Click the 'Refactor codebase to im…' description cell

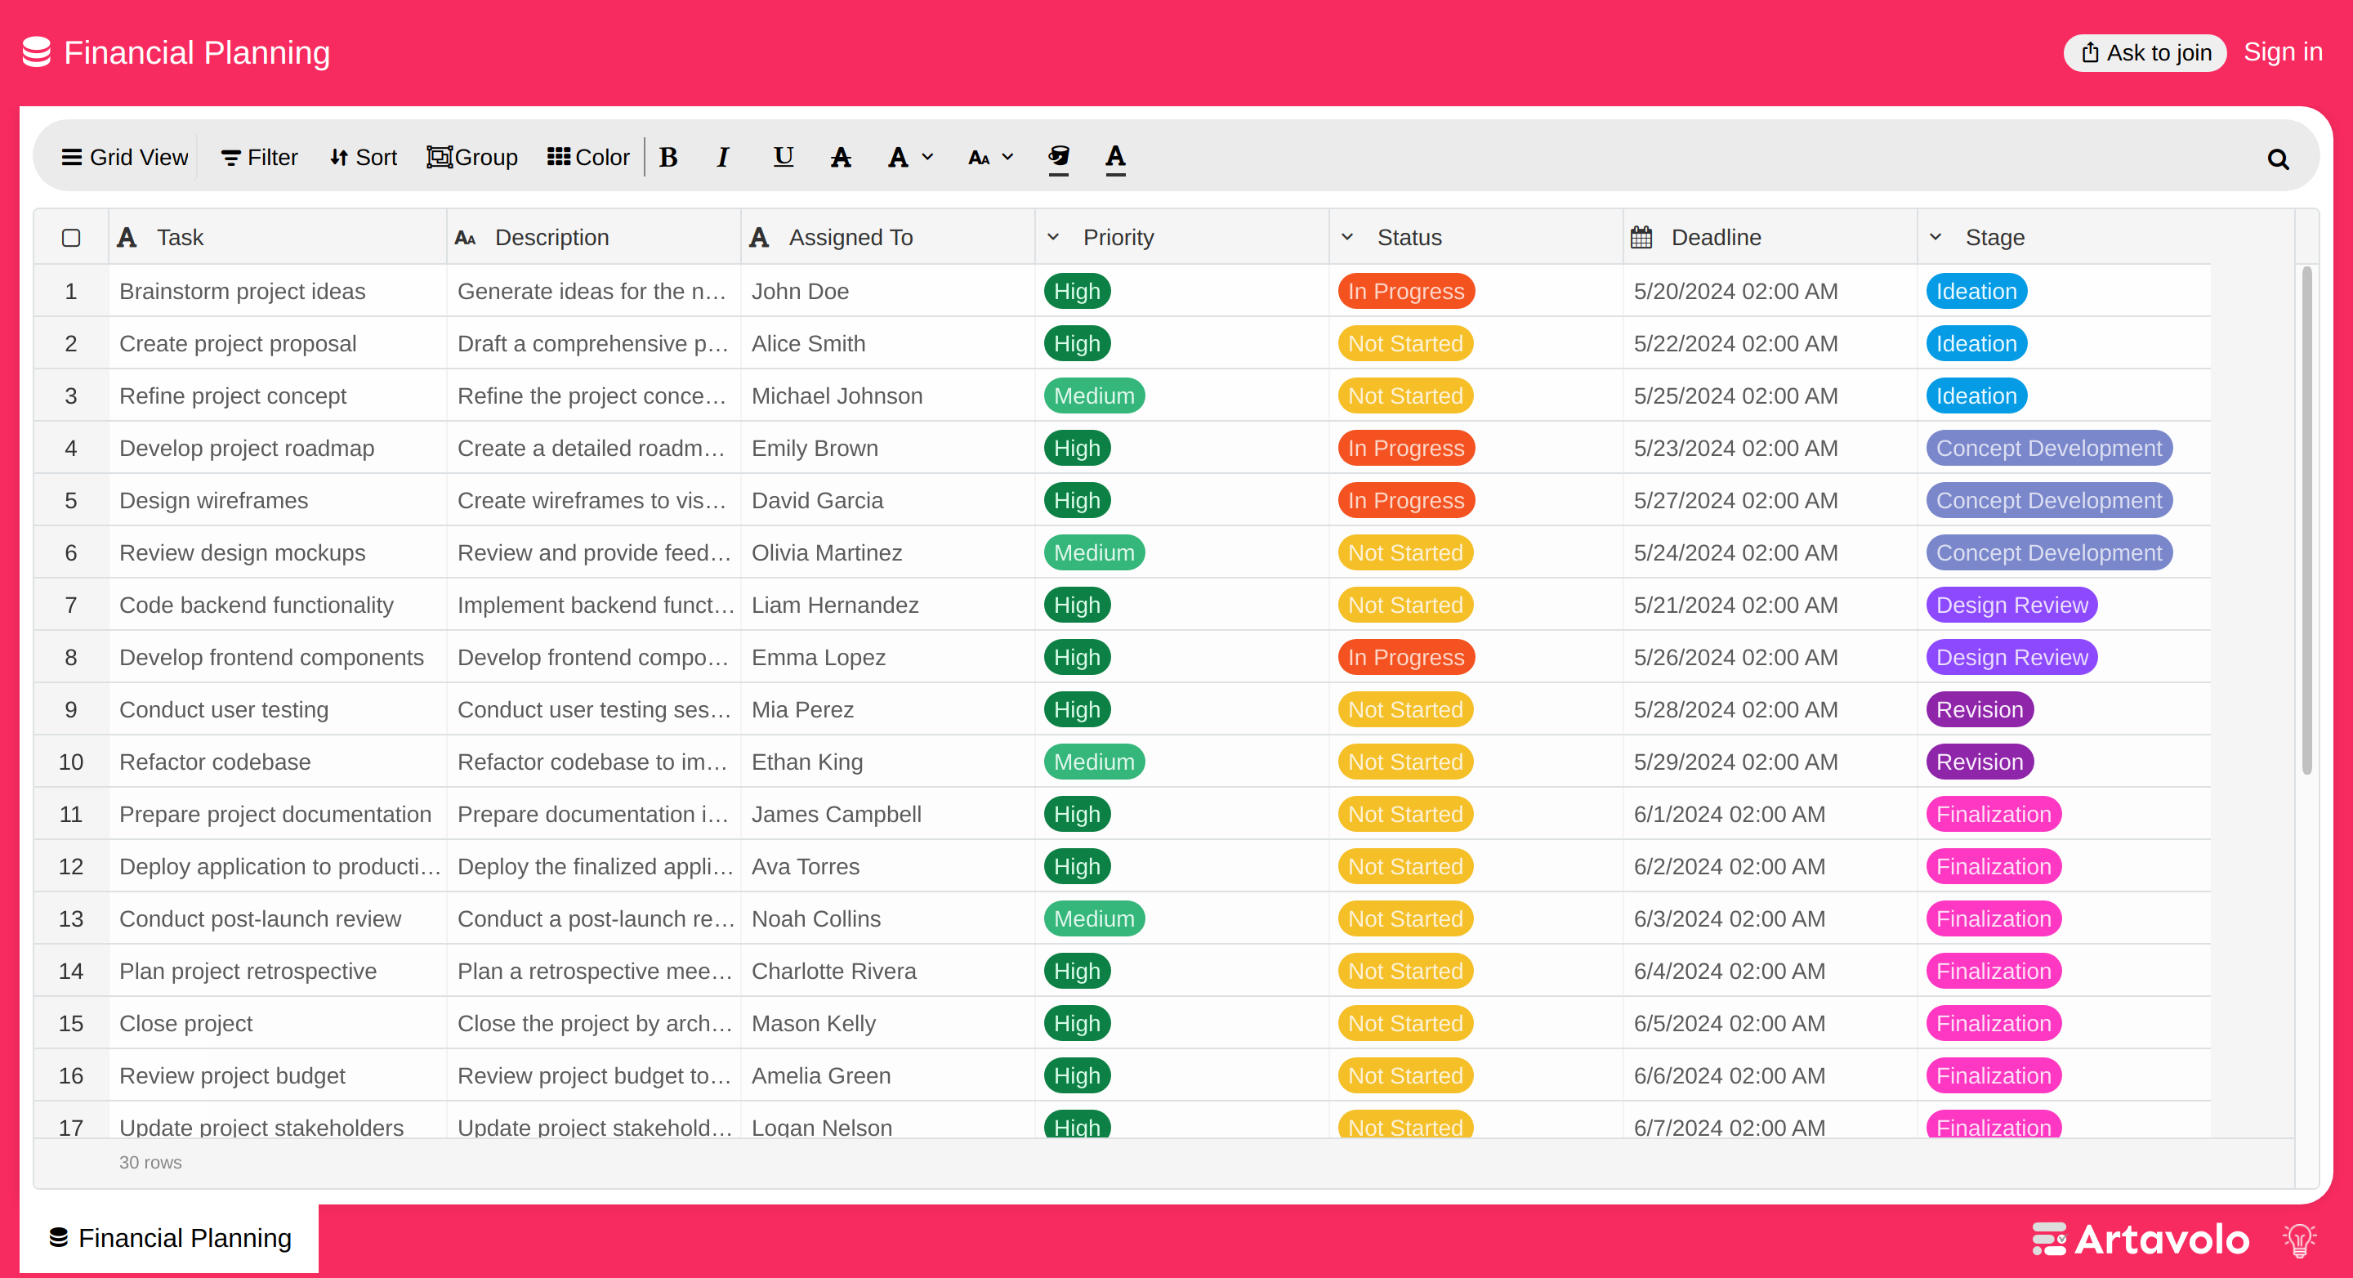pos(594,762)
